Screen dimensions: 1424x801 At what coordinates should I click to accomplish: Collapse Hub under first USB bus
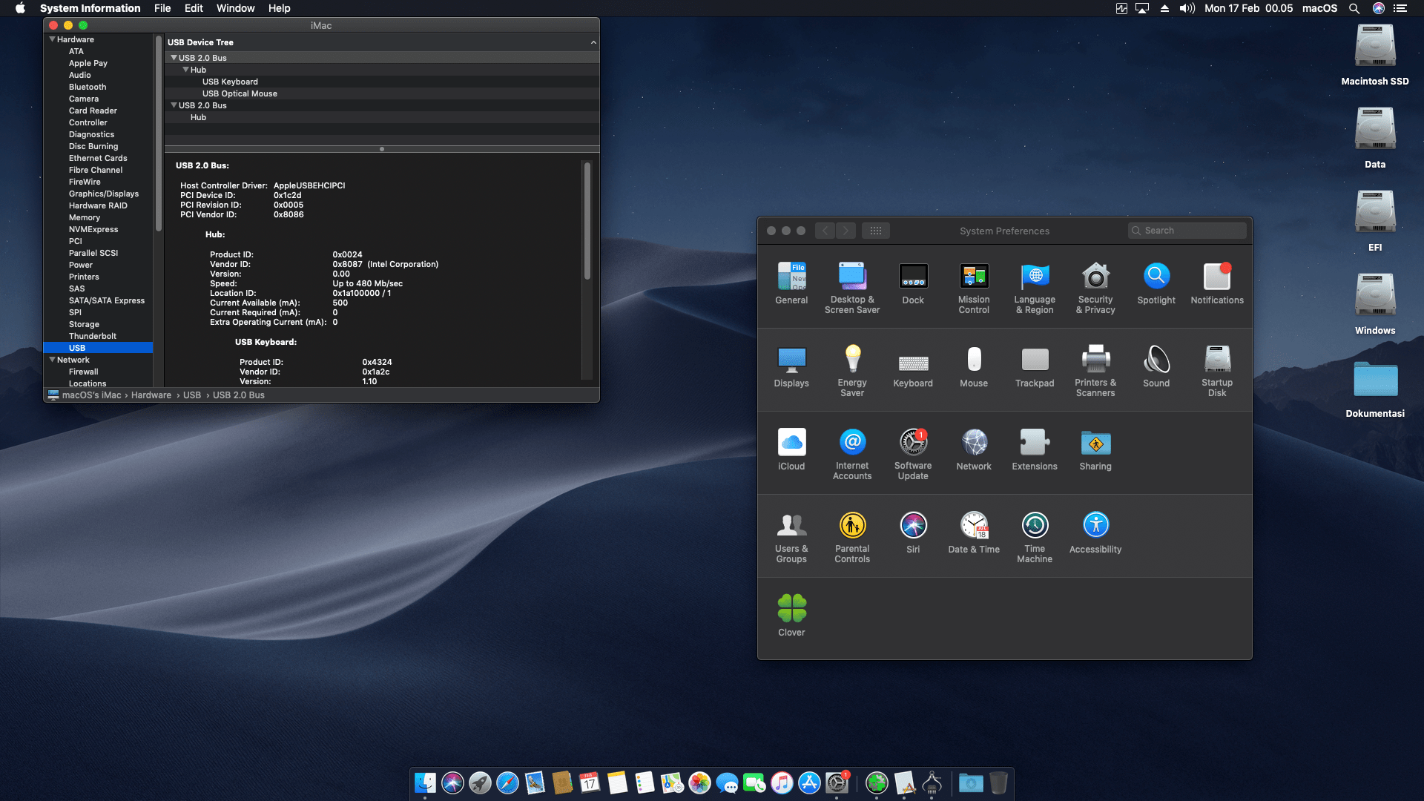[x=186, y=70]
